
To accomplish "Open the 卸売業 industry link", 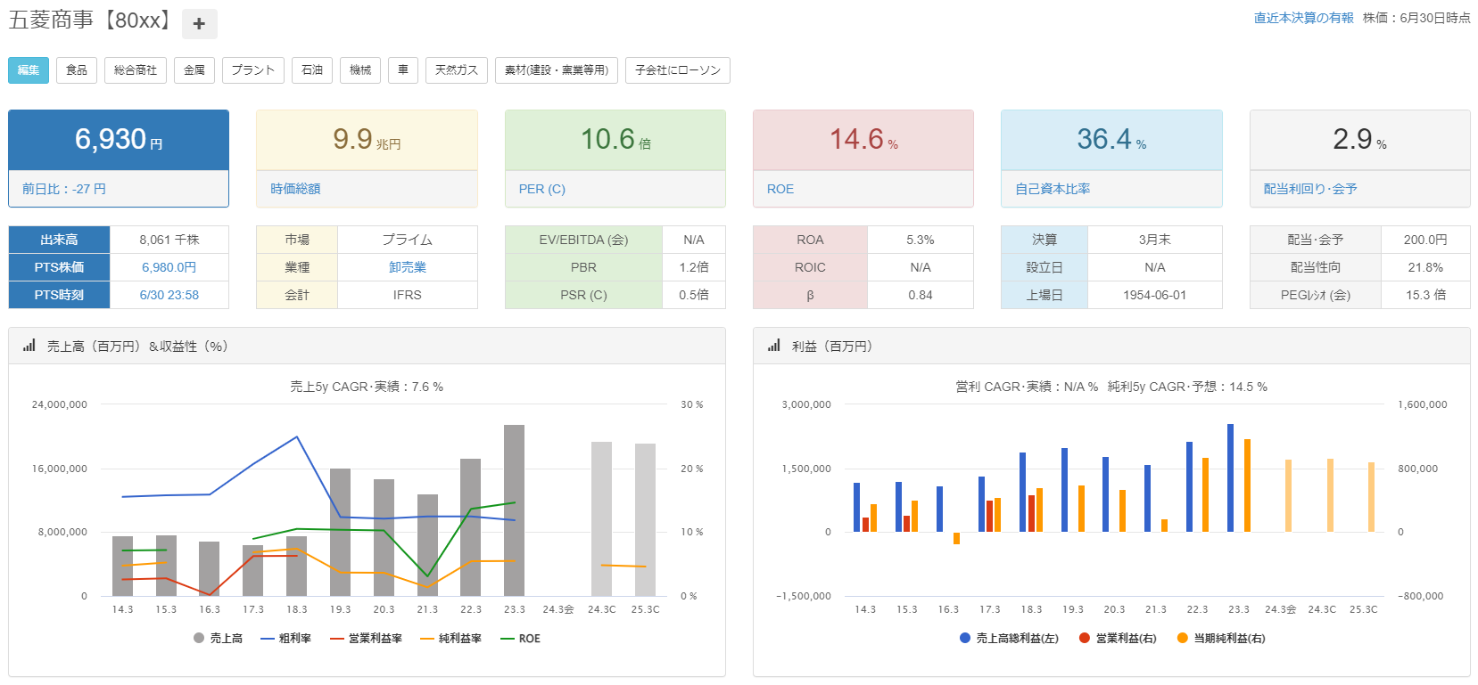I will pos(408,267).
